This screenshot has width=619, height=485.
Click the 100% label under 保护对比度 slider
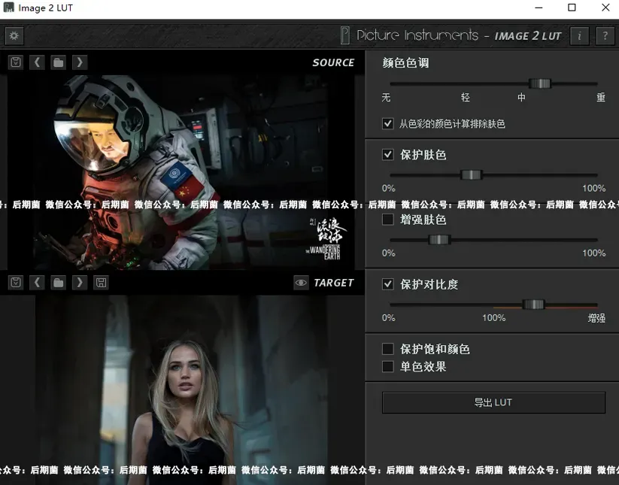tap(493, 317)
